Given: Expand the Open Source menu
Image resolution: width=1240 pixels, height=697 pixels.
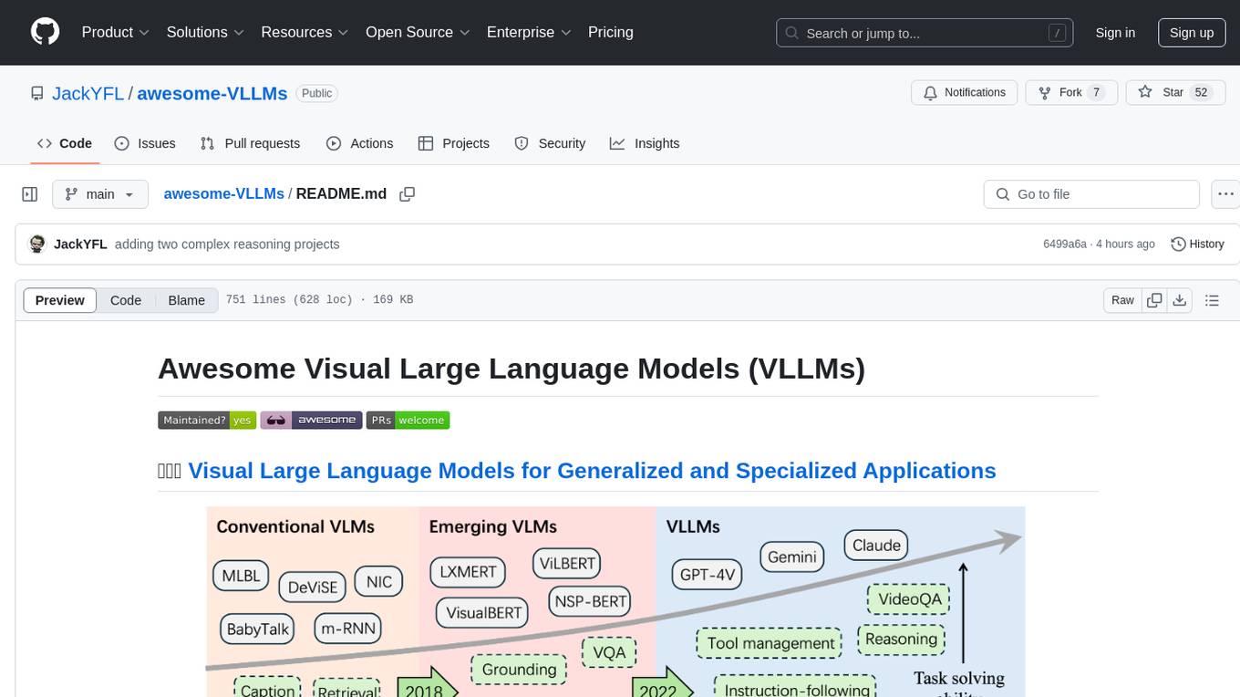Looking at the screenshot, I should (418, 32).
